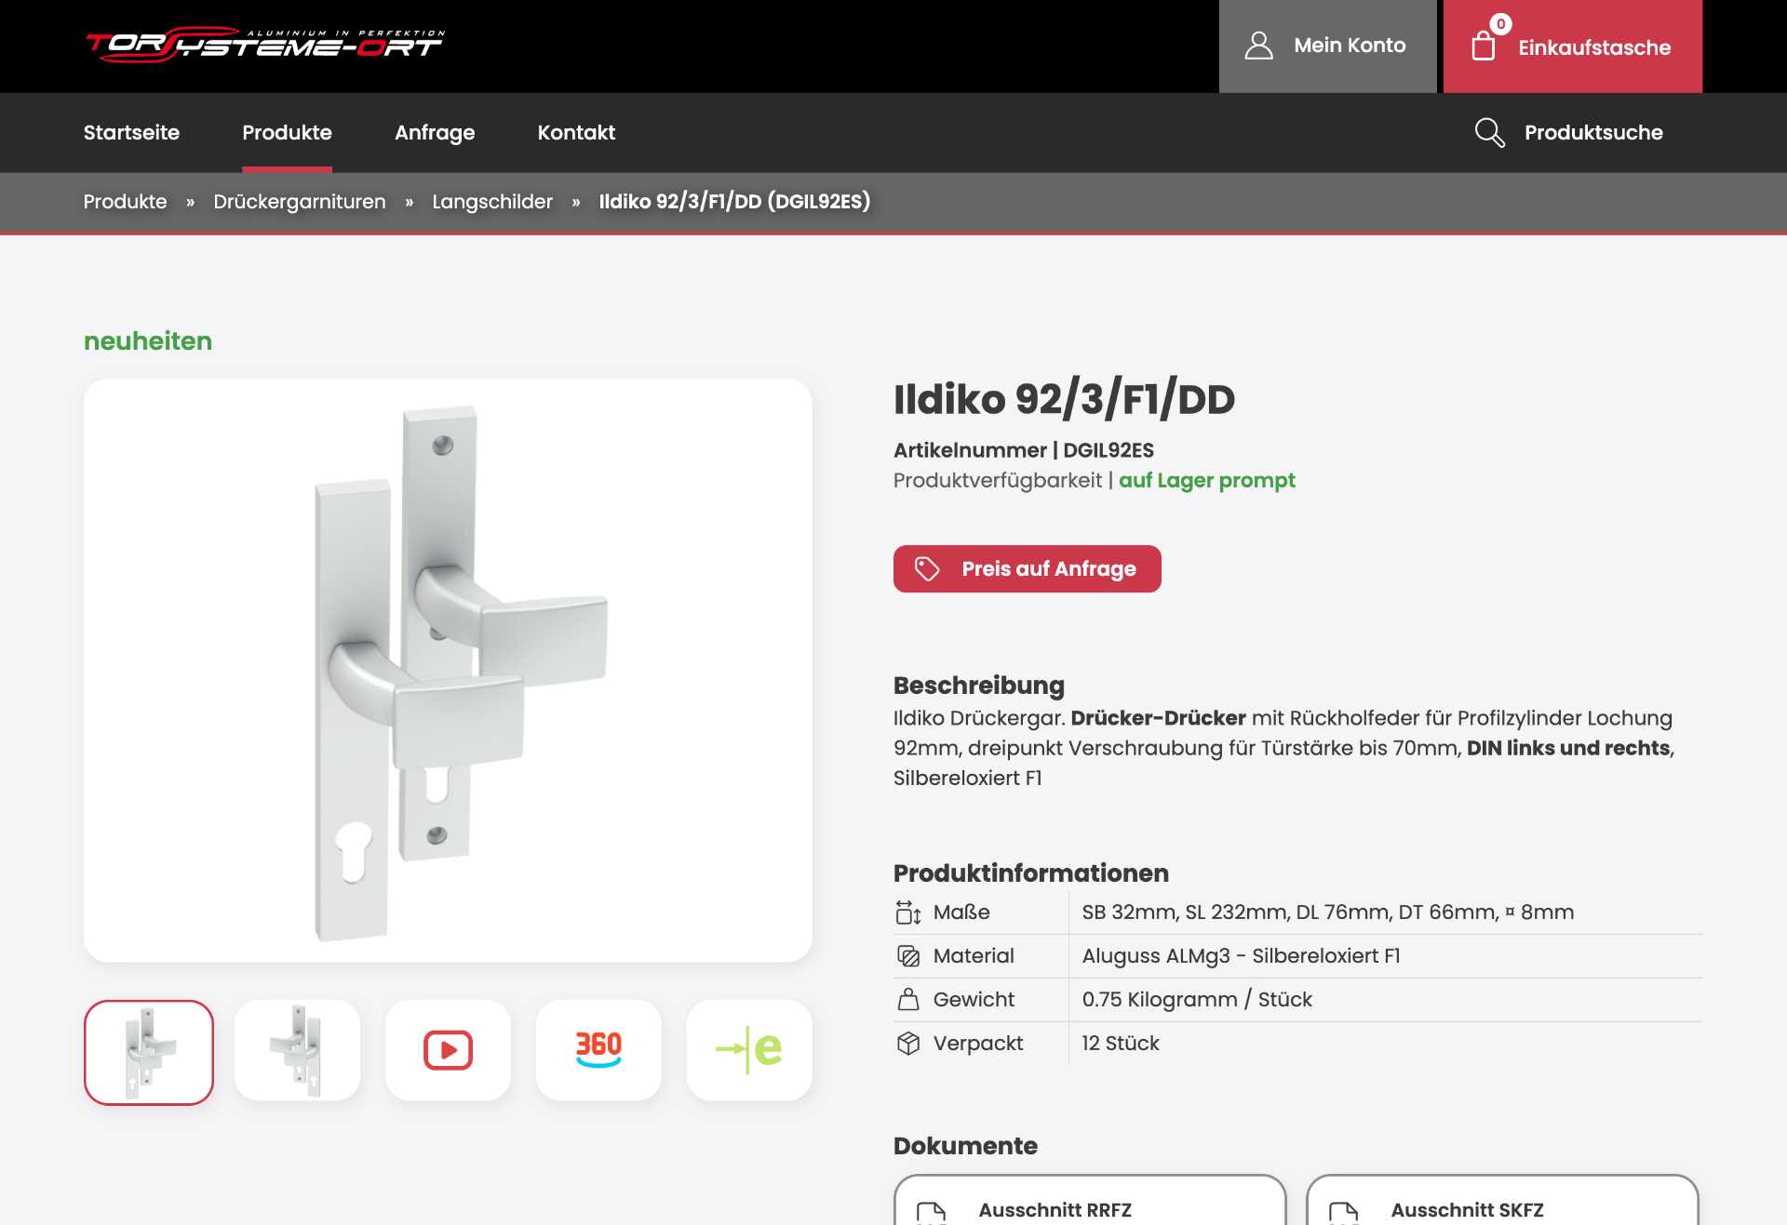Select the second product image thumbnail

coord(297,1050)
